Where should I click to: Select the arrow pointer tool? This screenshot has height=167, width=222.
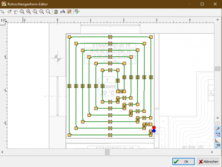[3, 12]
